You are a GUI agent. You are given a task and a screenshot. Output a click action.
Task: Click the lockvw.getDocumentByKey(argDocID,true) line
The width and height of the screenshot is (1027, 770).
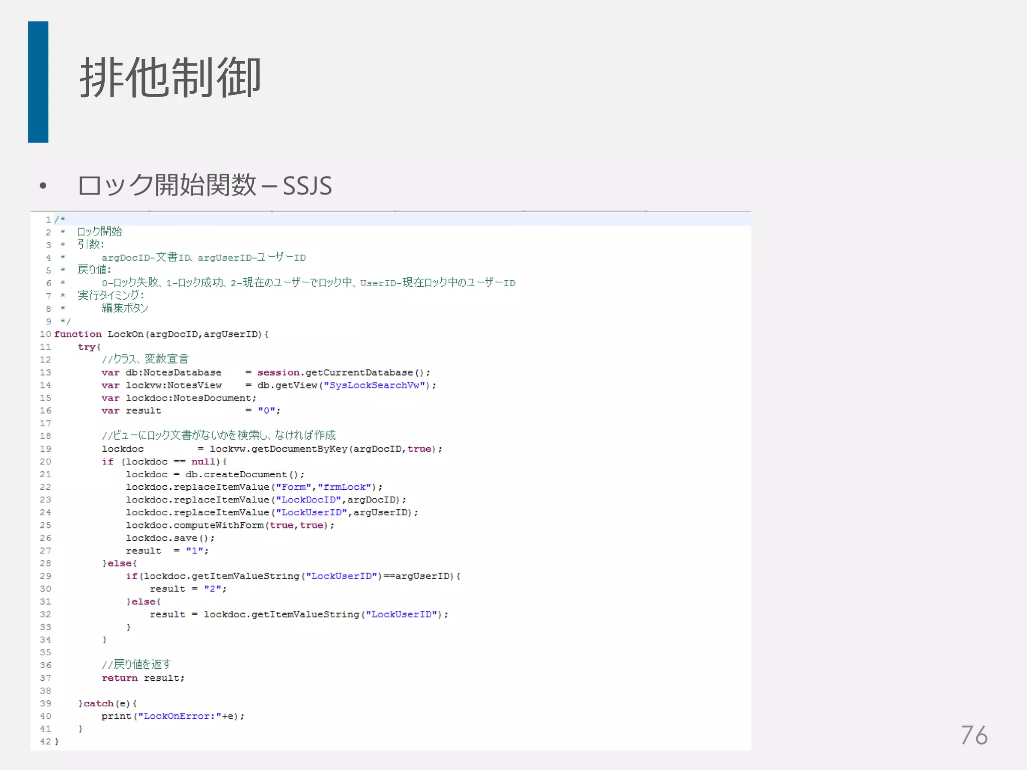point(272,449)
